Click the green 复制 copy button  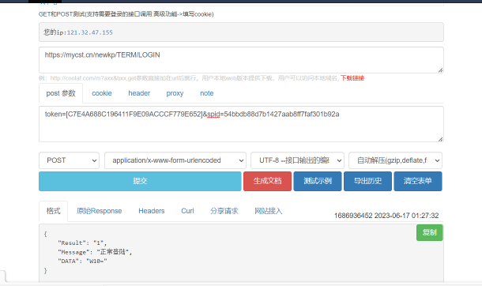[x=430, y=232]
